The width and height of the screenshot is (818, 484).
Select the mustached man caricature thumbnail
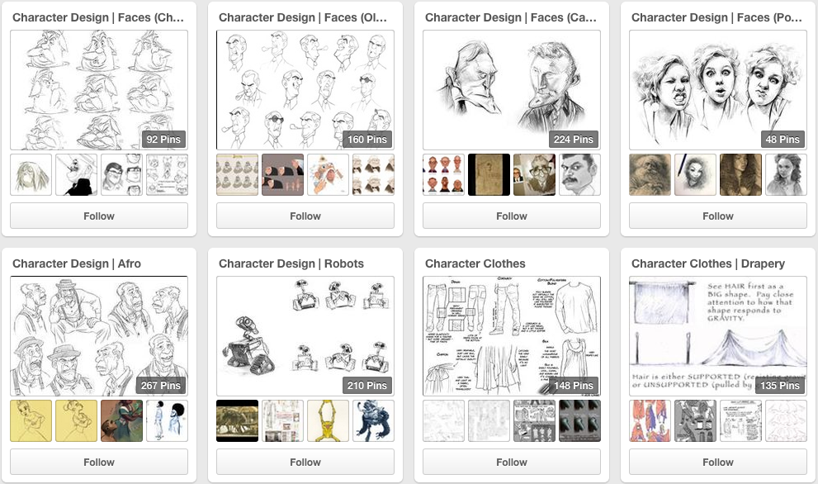tap(579, 175)
